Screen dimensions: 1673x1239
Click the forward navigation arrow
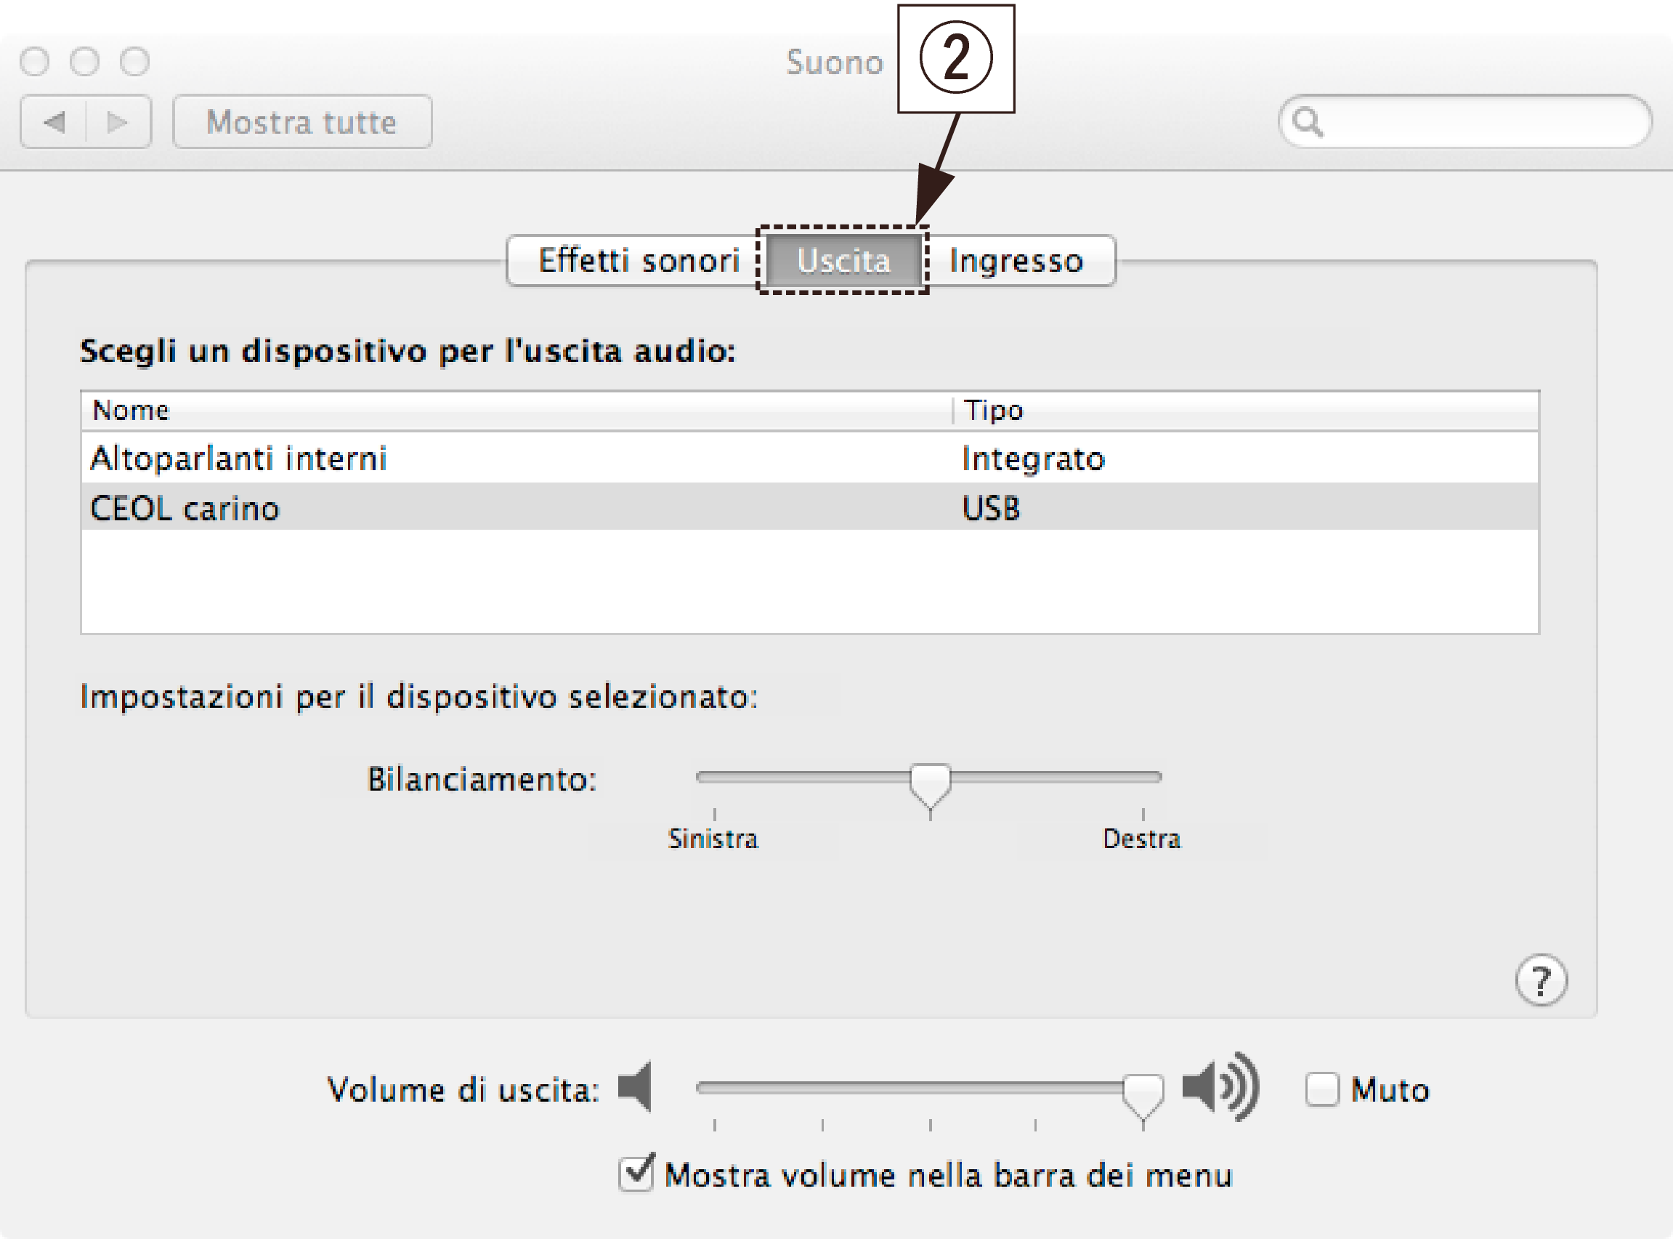[x=118, y=121]
